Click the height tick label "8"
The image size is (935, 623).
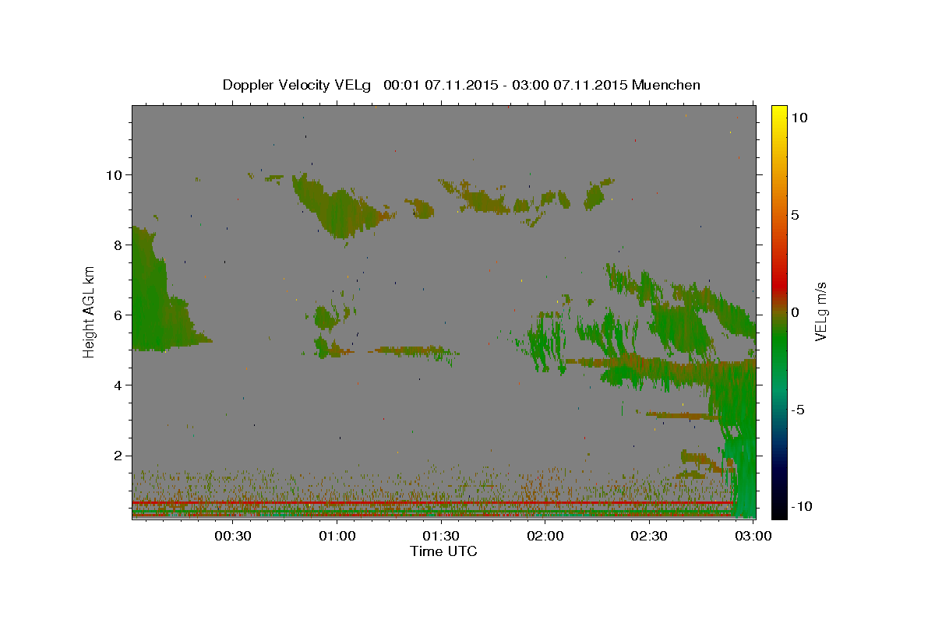coord(118,245)
